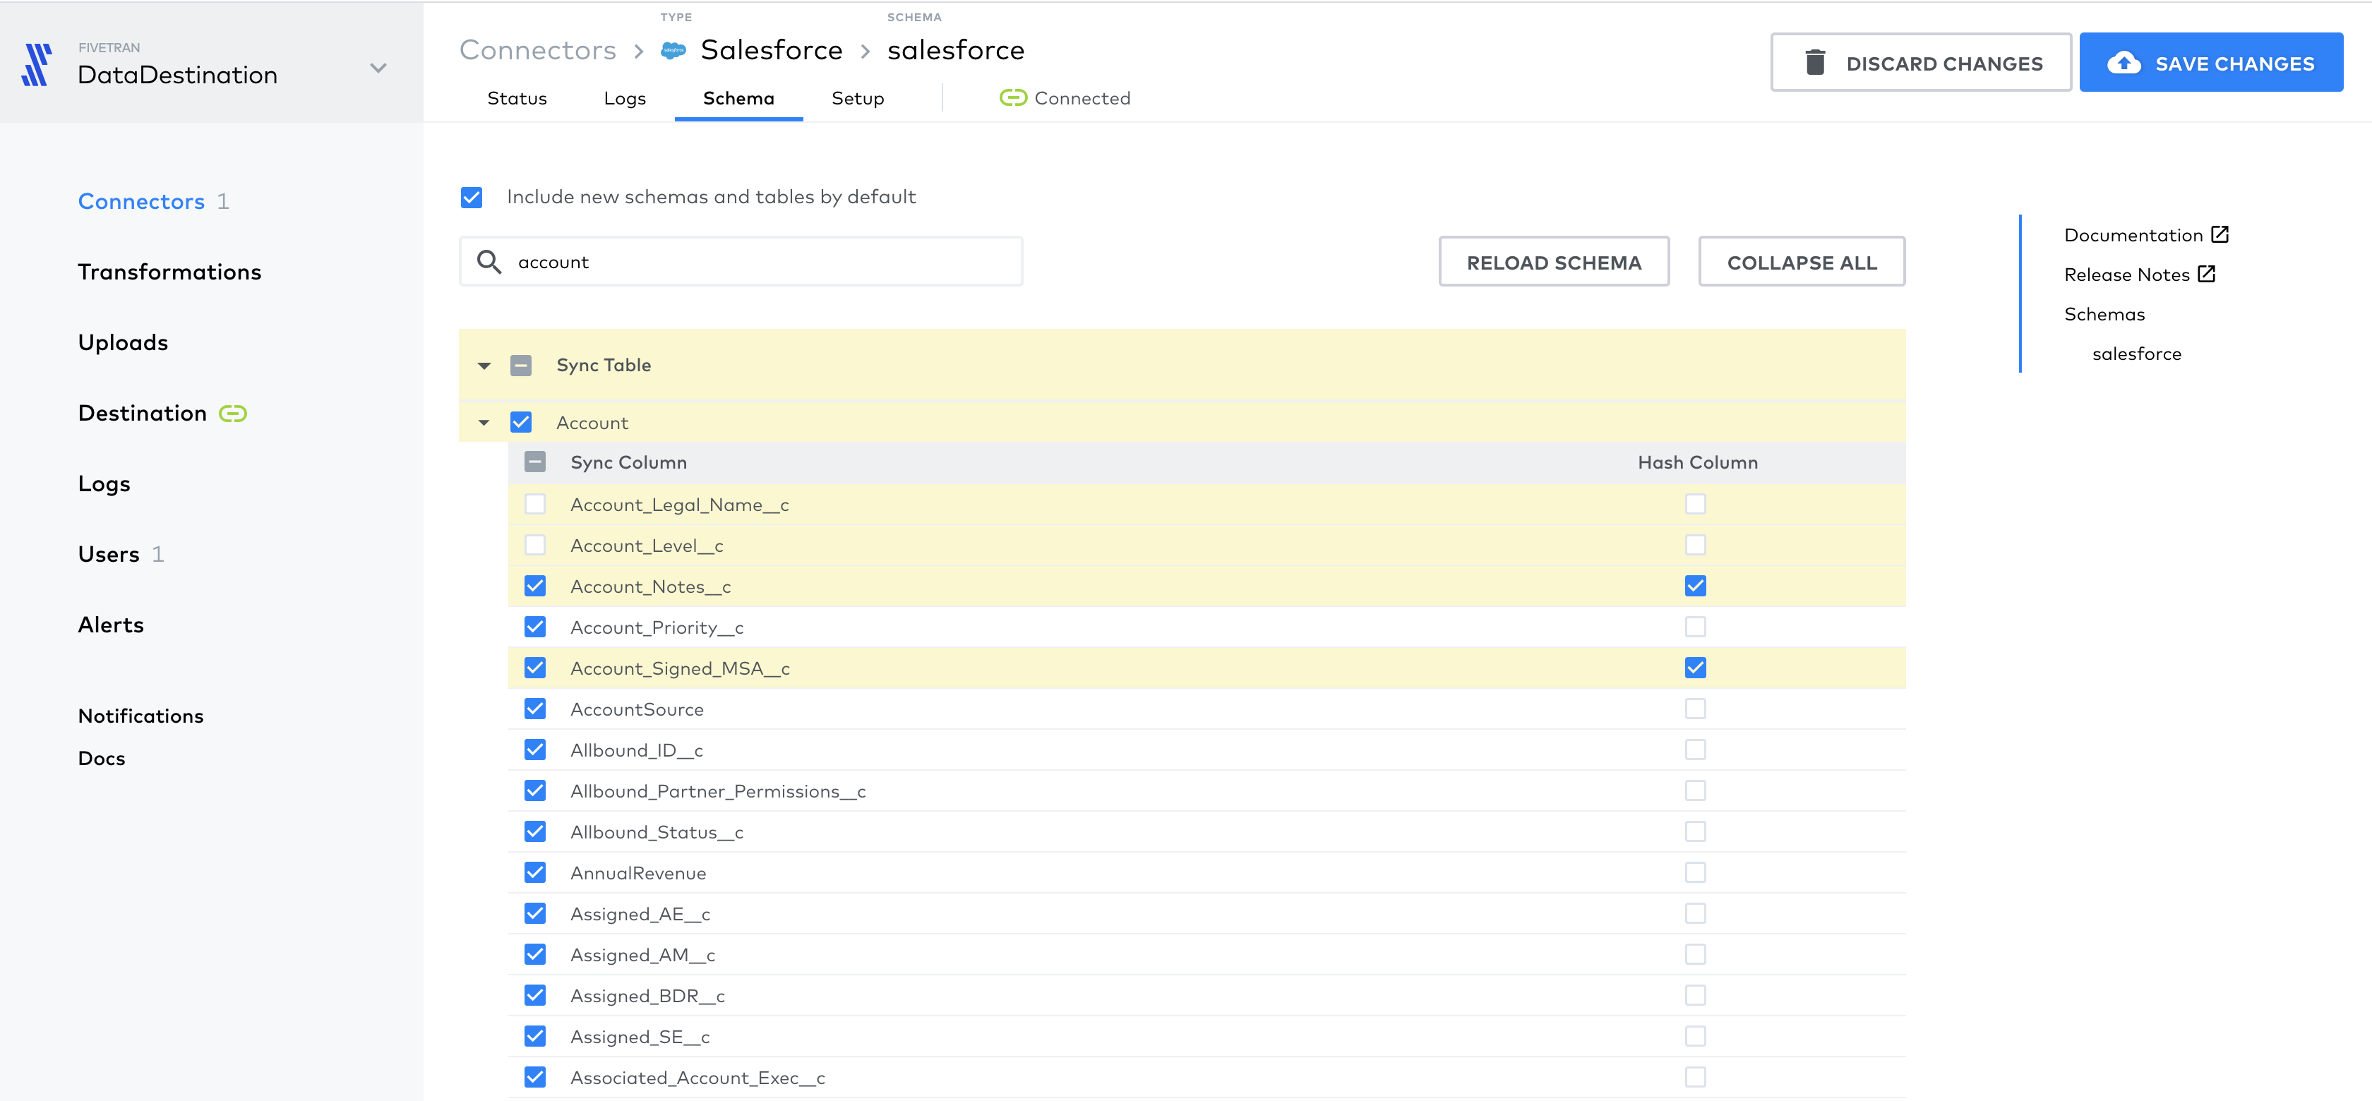The height and width of the screenshot is (1101, 2372).
Task: Click the trash icon on Discard Changes
Action: click(1815, 63)
